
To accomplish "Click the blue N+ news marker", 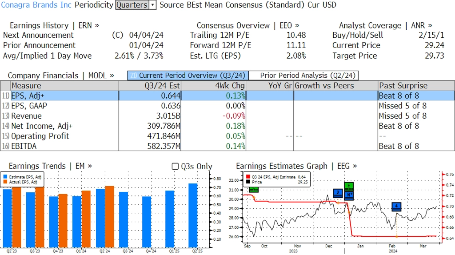I will click(x=349, y=195).
